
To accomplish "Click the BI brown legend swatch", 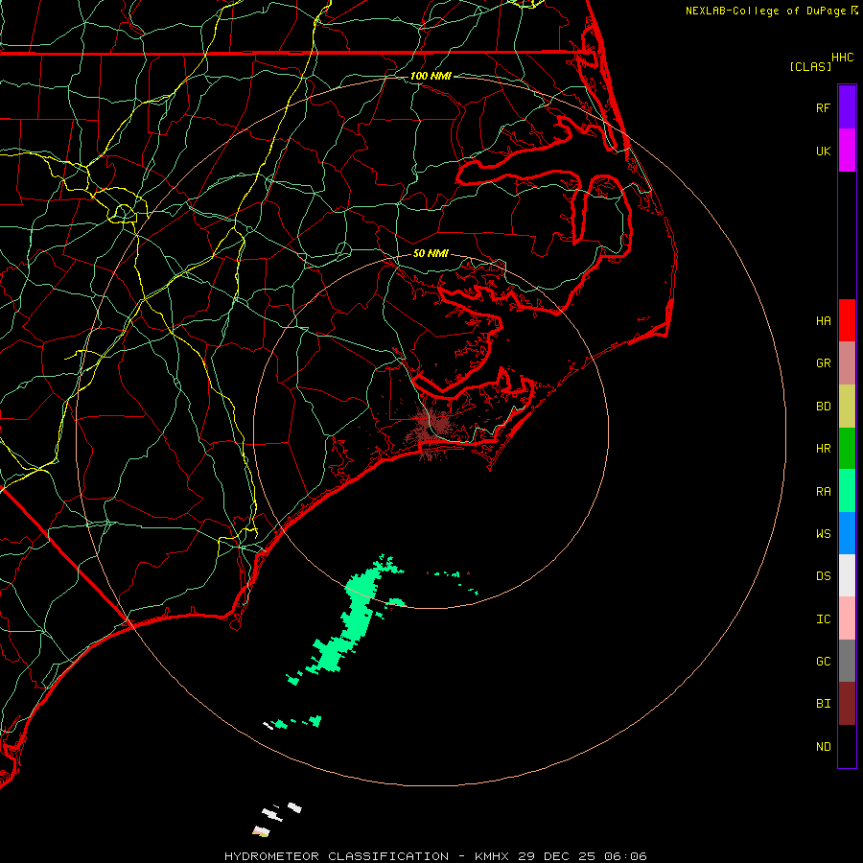I will point(847,704).
